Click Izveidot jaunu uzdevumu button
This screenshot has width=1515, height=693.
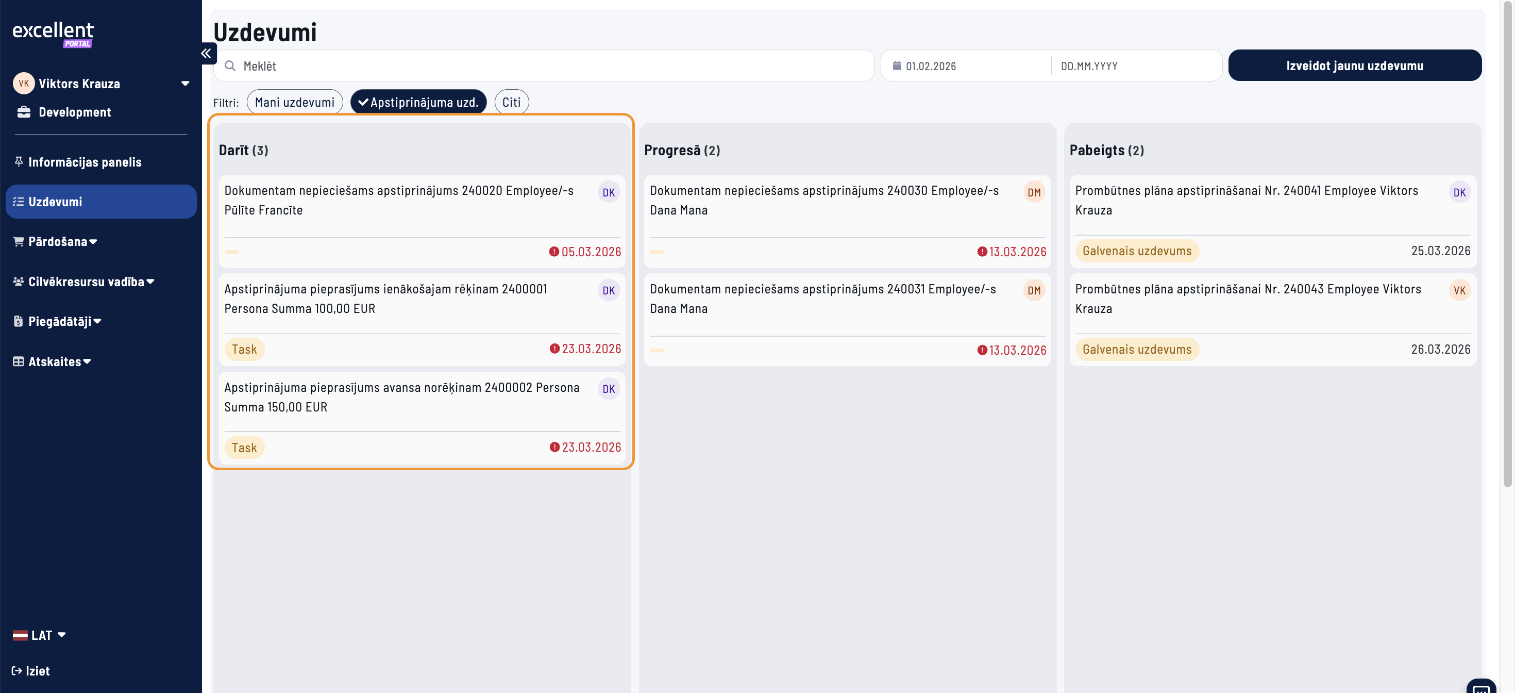click(1354, 66)
